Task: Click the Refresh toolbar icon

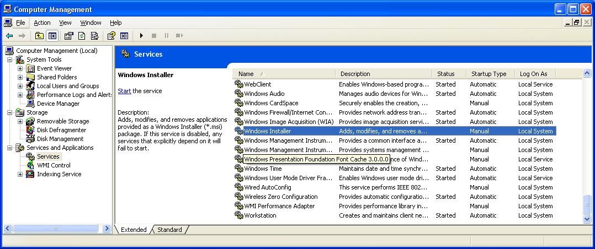Action: (x=82, y=36)
